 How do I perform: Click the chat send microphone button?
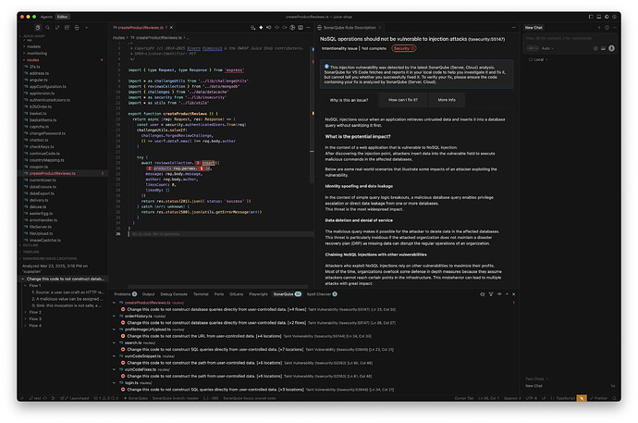click(x=611, y=48)
